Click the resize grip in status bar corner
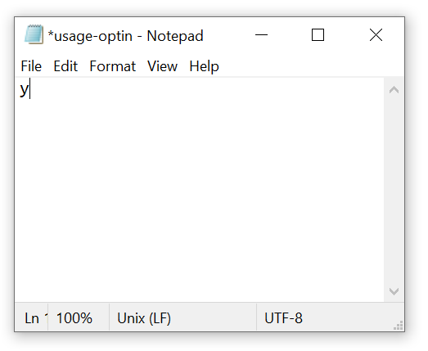The image size is (428, 351). pyautogui.click(x=399, y=326)
